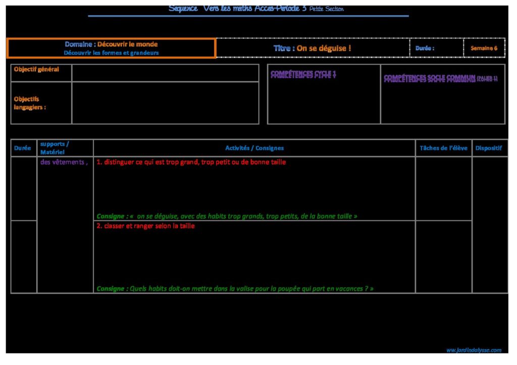Select the 'Tâches de l'élève' column header
Screen dimensions: 517x365
pos(443,148)
